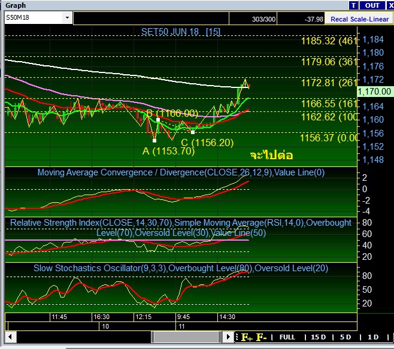Click the scroll right arrow
This screenshot has width=394, height=349.
[x=228, y=336]
